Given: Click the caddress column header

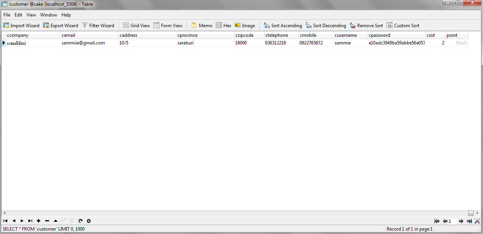Looking at the screenshot, I should pos(148,35).
